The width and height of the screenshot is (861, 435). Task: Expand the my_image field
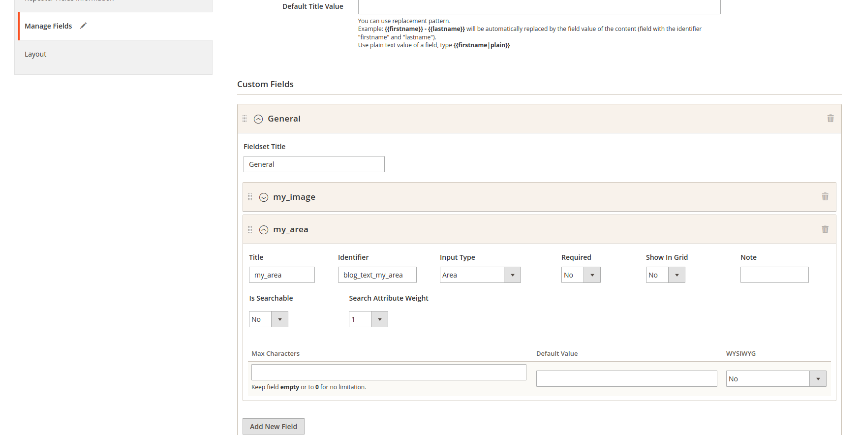[264, 197]
